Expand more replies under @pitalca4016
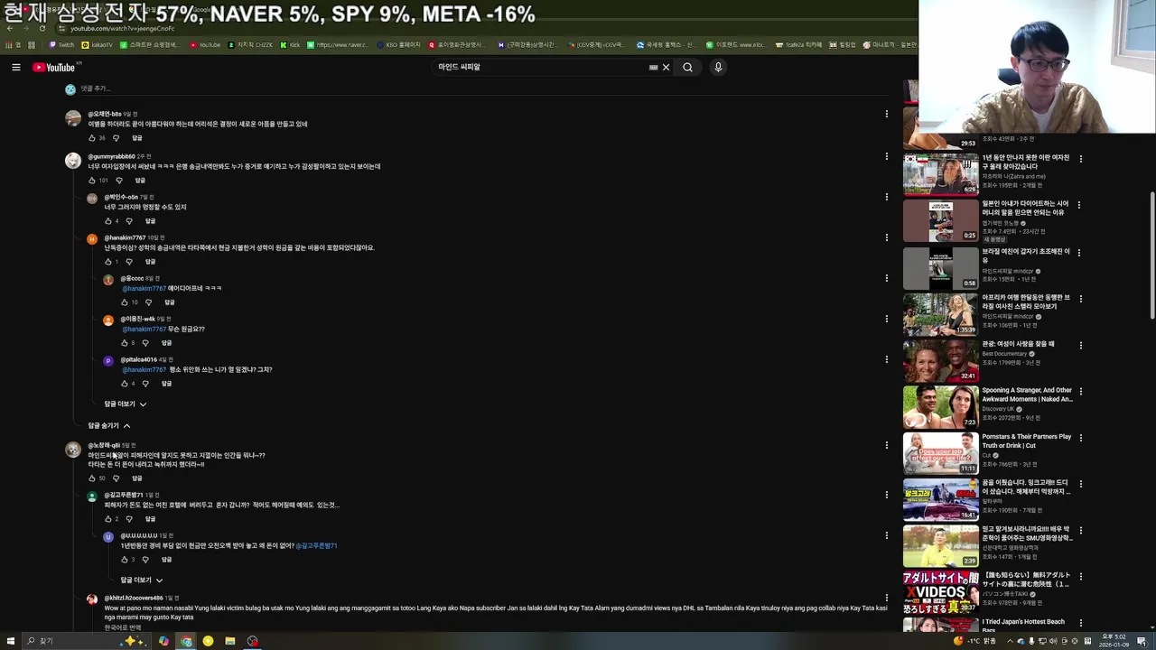 125,404
